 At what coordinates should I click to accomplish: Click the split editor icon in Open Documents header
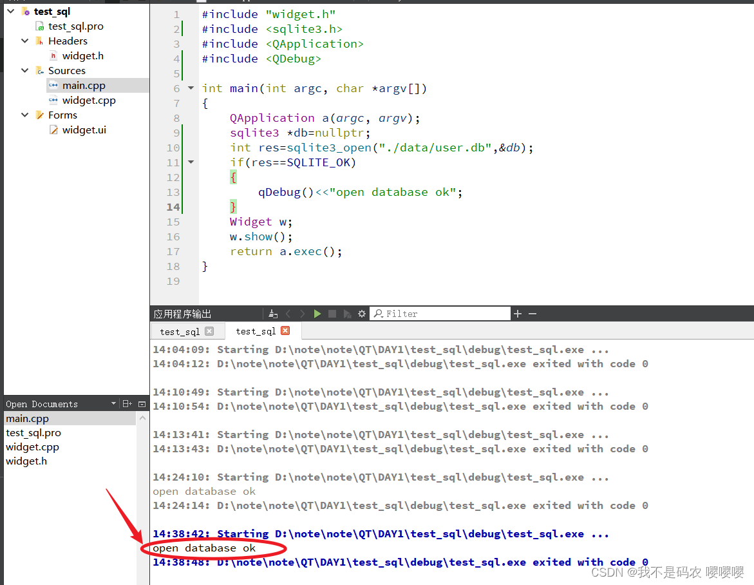[x=128, y=404]
